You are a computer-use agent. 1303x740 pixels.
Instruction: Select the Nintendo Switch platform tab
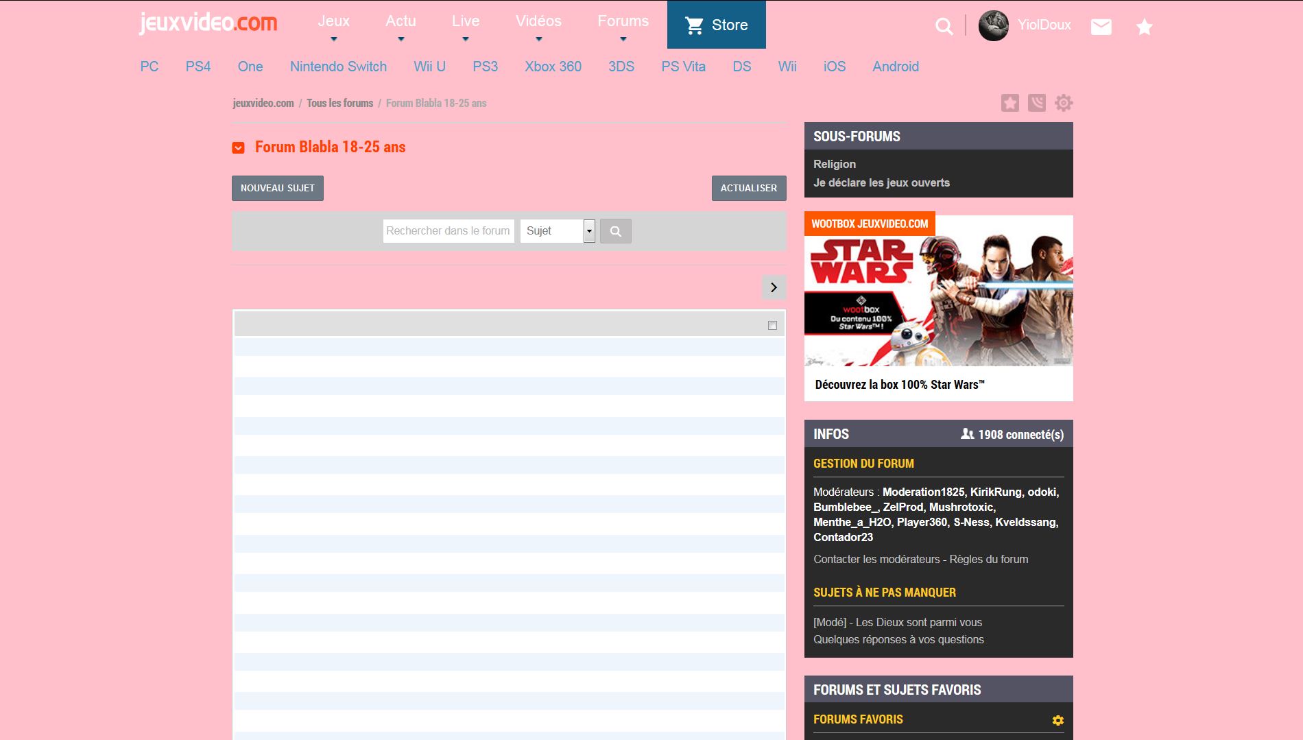(338, 67)
